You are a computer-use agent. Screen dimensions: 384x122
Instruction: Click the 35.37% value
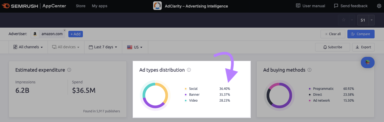point(225,95)
